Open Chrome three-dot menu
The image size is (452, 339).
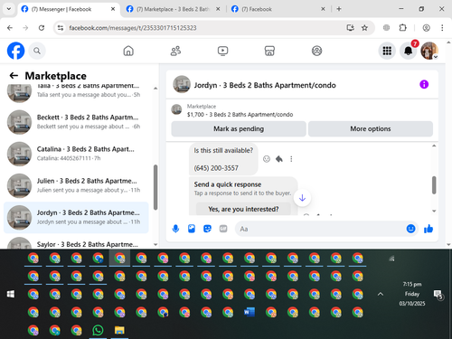click(x=442, y=28)
